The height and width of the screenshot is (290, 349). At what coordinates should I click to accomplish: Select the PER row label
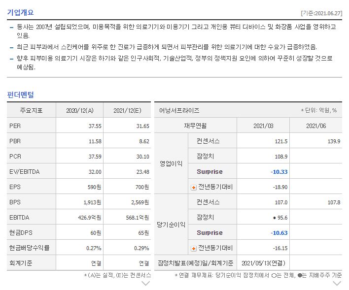(15, 126)
